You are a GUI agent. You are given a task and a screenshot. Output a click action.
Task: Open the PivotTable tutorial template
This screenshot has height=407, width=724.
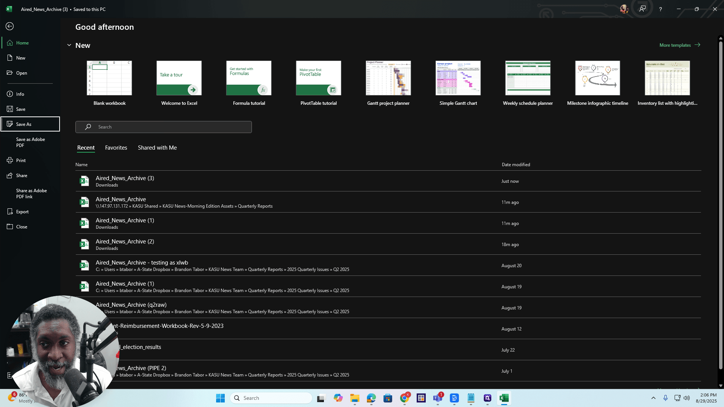(319, 83)
